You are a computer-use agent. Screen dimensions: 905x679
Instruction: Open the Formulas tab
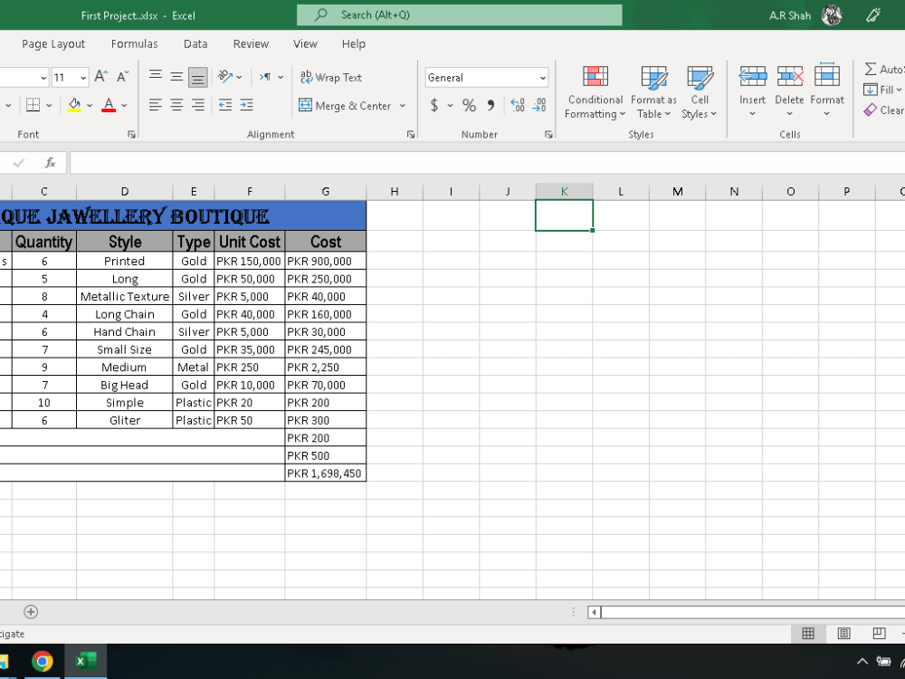pos(135,43)
